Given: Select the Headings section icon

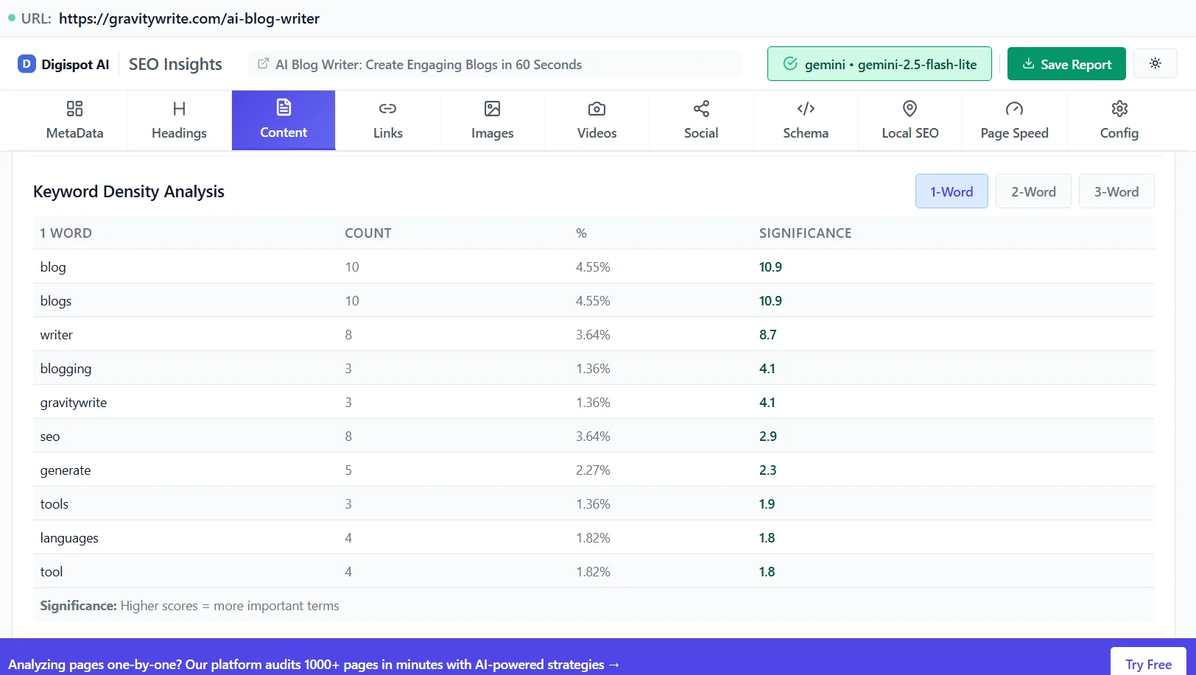Looking at the screenshot, I should pyautogui.click(x=178, y=108).
